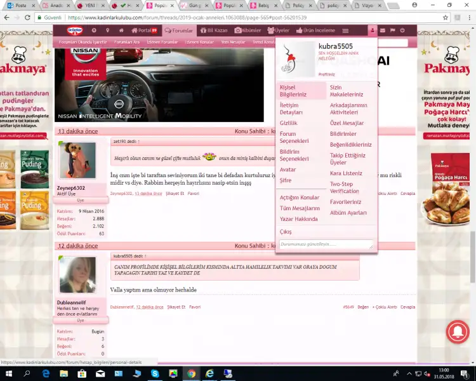
Task: Click the Dr. Oetker logo in navbar
Action: coord(76,30)
